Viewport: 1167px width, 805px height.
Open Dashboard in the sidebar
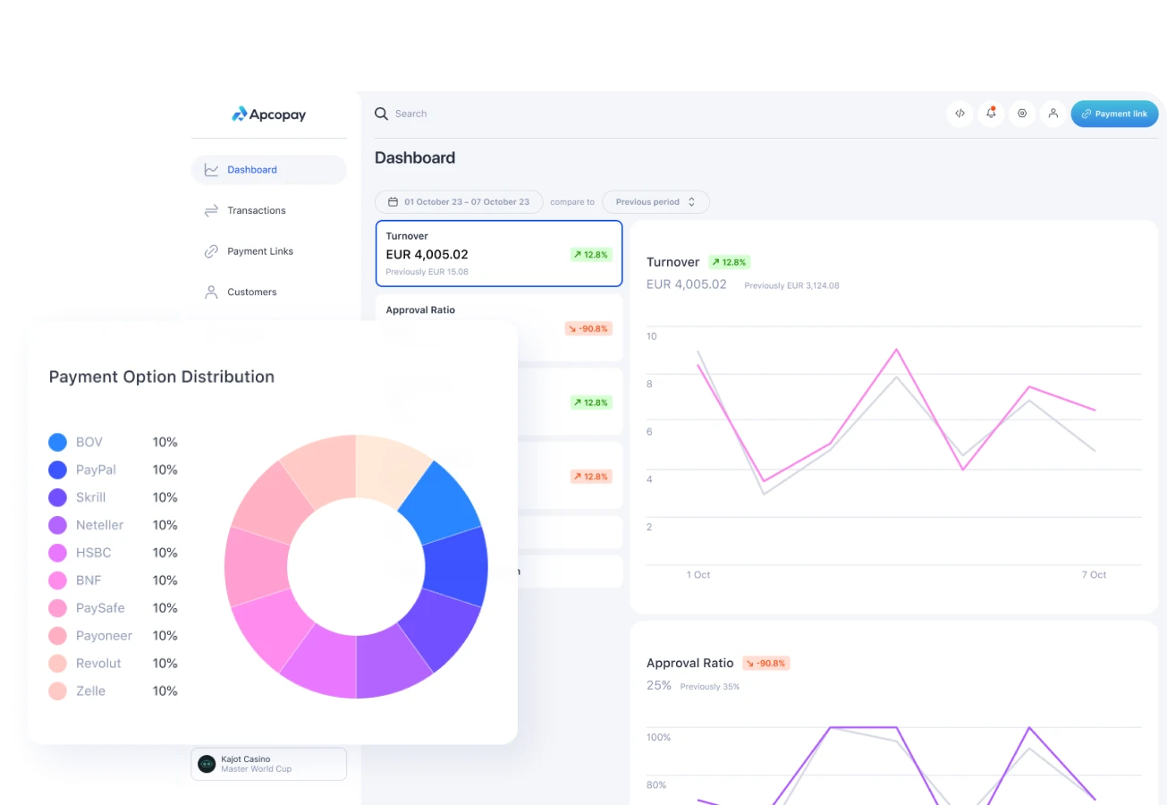click(x=268, y=170)
